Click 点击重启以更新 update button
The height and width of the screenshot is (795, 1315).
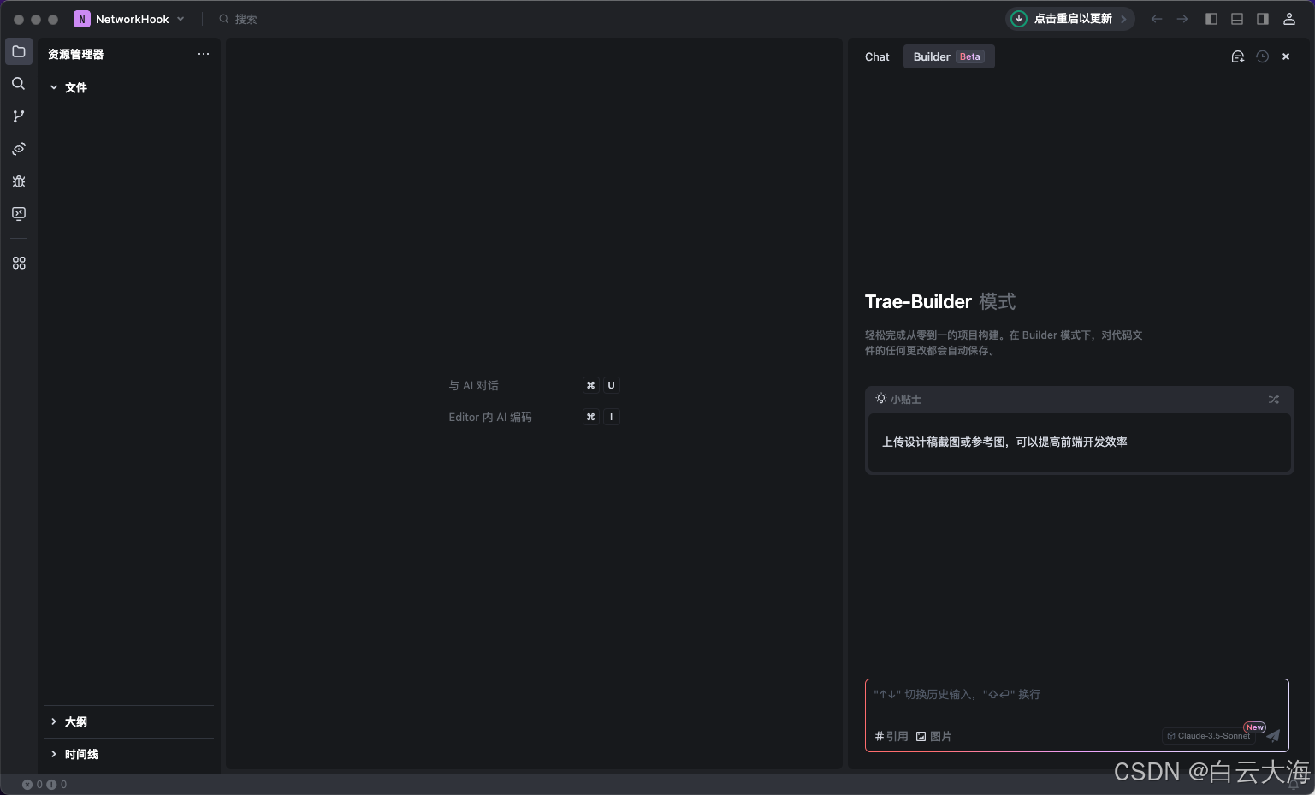click(1069, 19)
